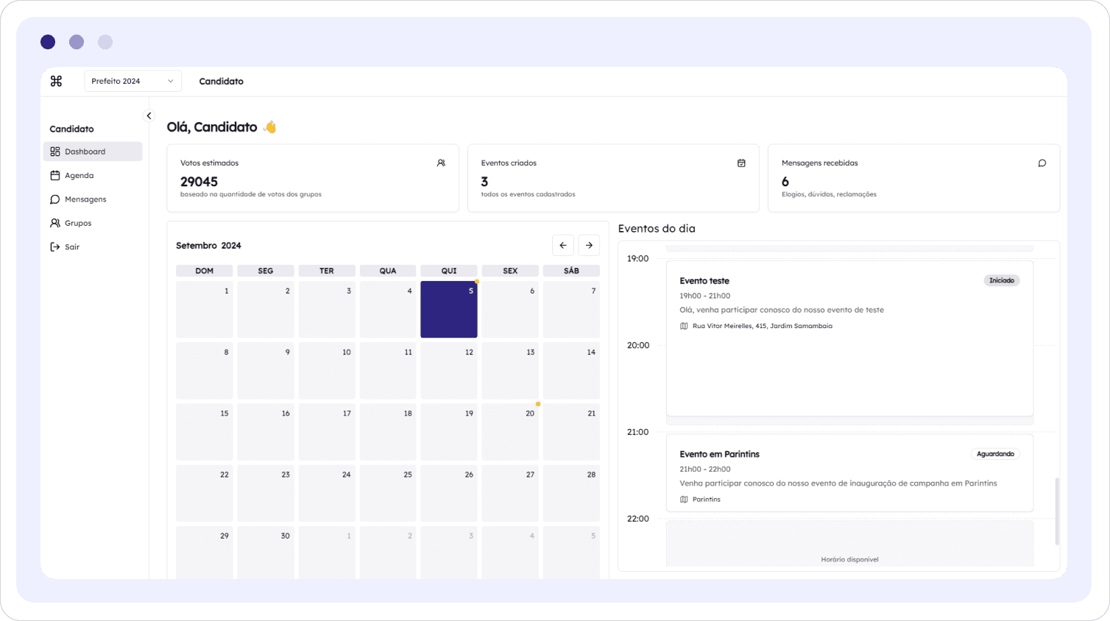Click the command logo icon in header
The width and height of the screenshot is (1110, 621).
56,81
